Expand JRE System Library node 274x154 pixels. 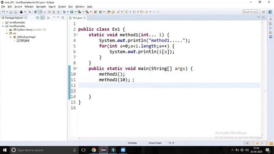(x=7, y=30)
